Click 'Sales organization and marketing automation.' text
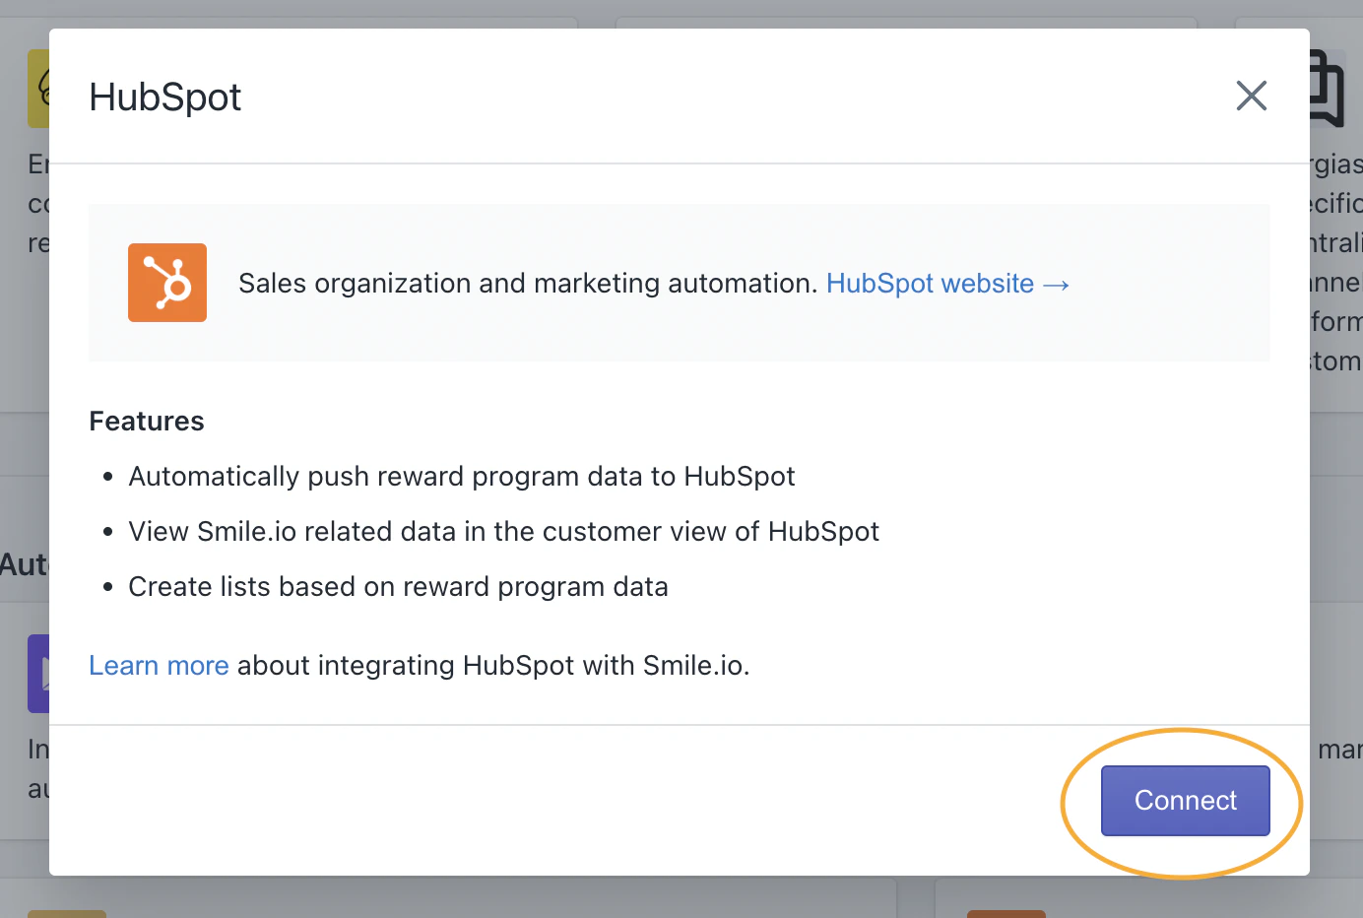This screenshot has width=1363, height=918. pos(528,284)
